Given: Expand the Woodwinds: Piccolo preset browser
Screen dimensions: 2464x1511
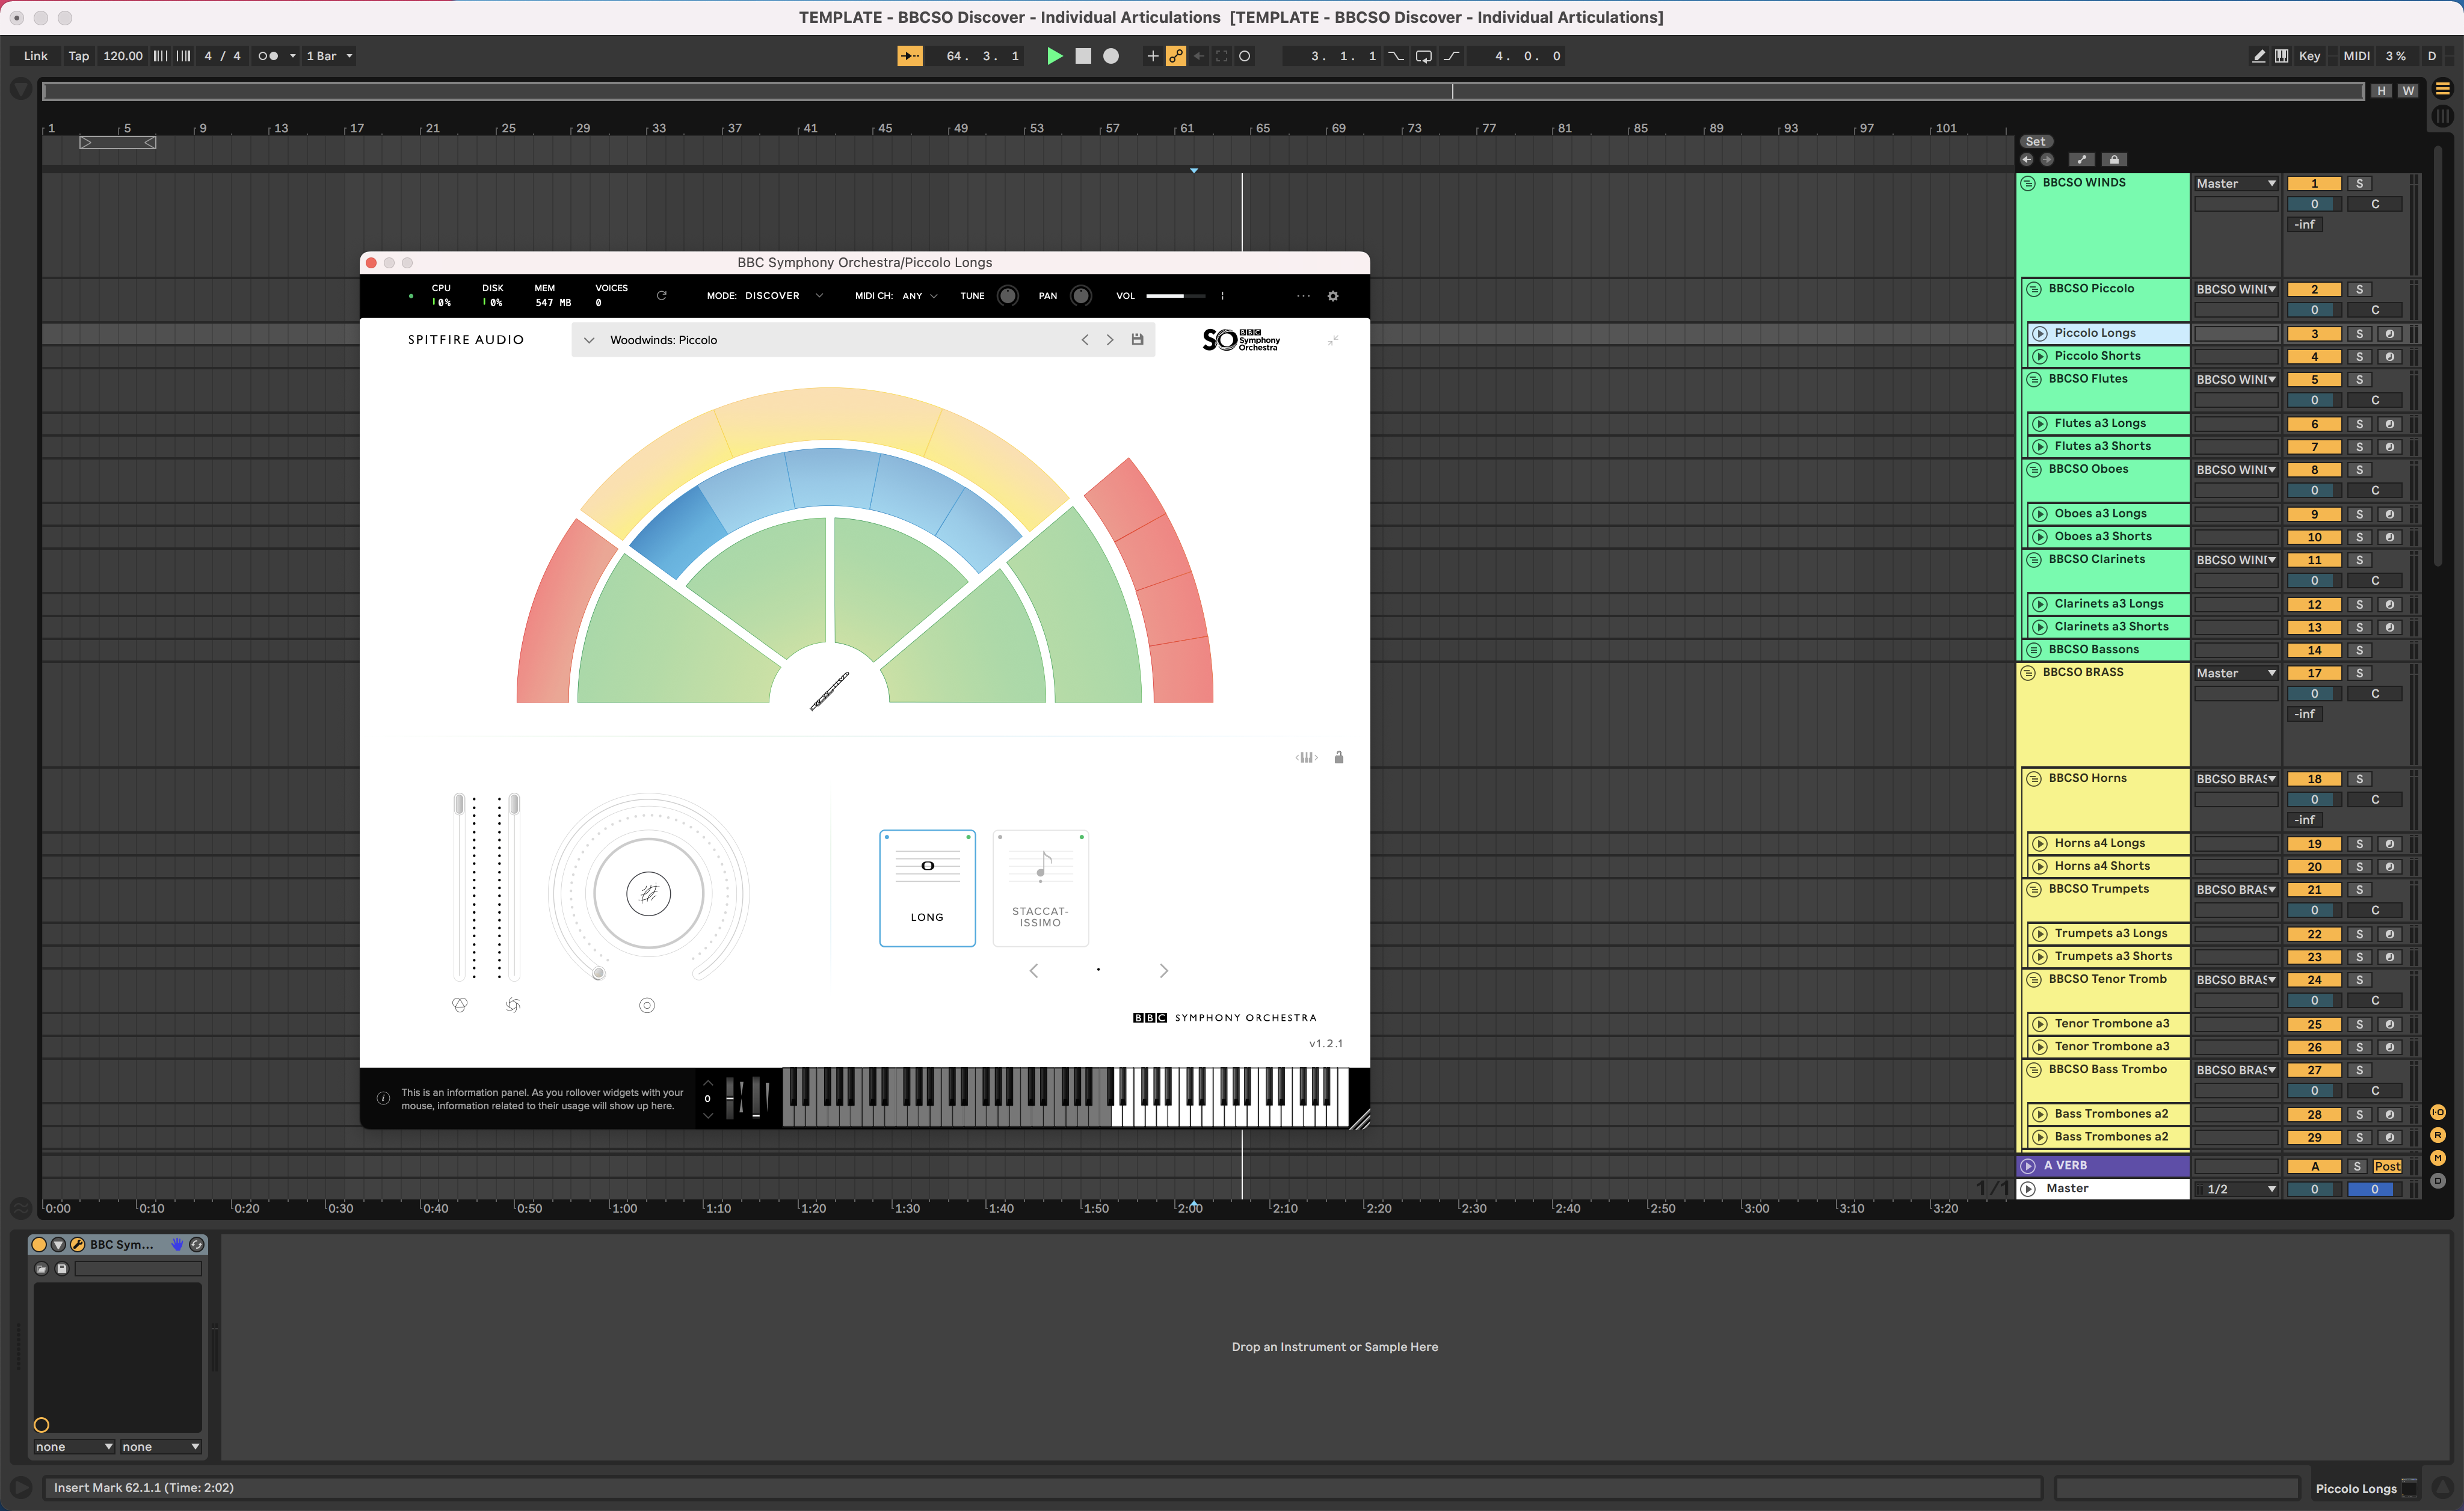Looking at the screenshot, I should pos(589,340).
